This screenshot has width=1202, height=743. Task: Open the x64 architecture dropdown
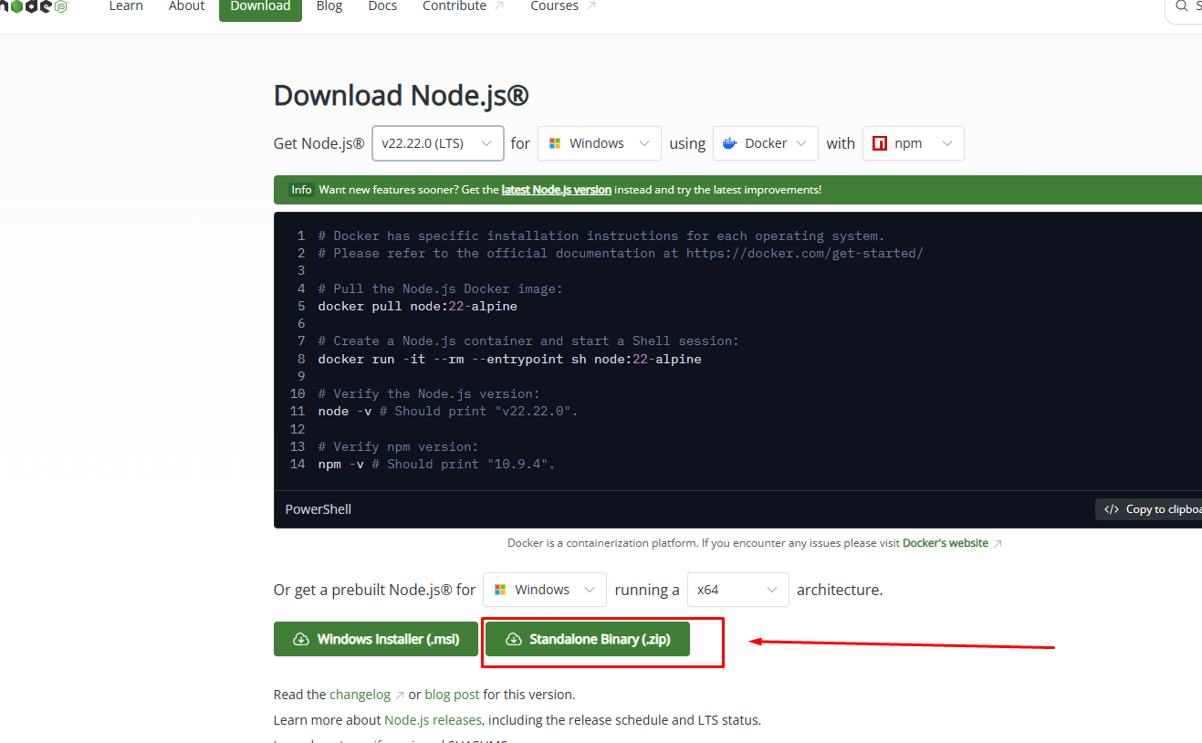[x=737, y=590]
